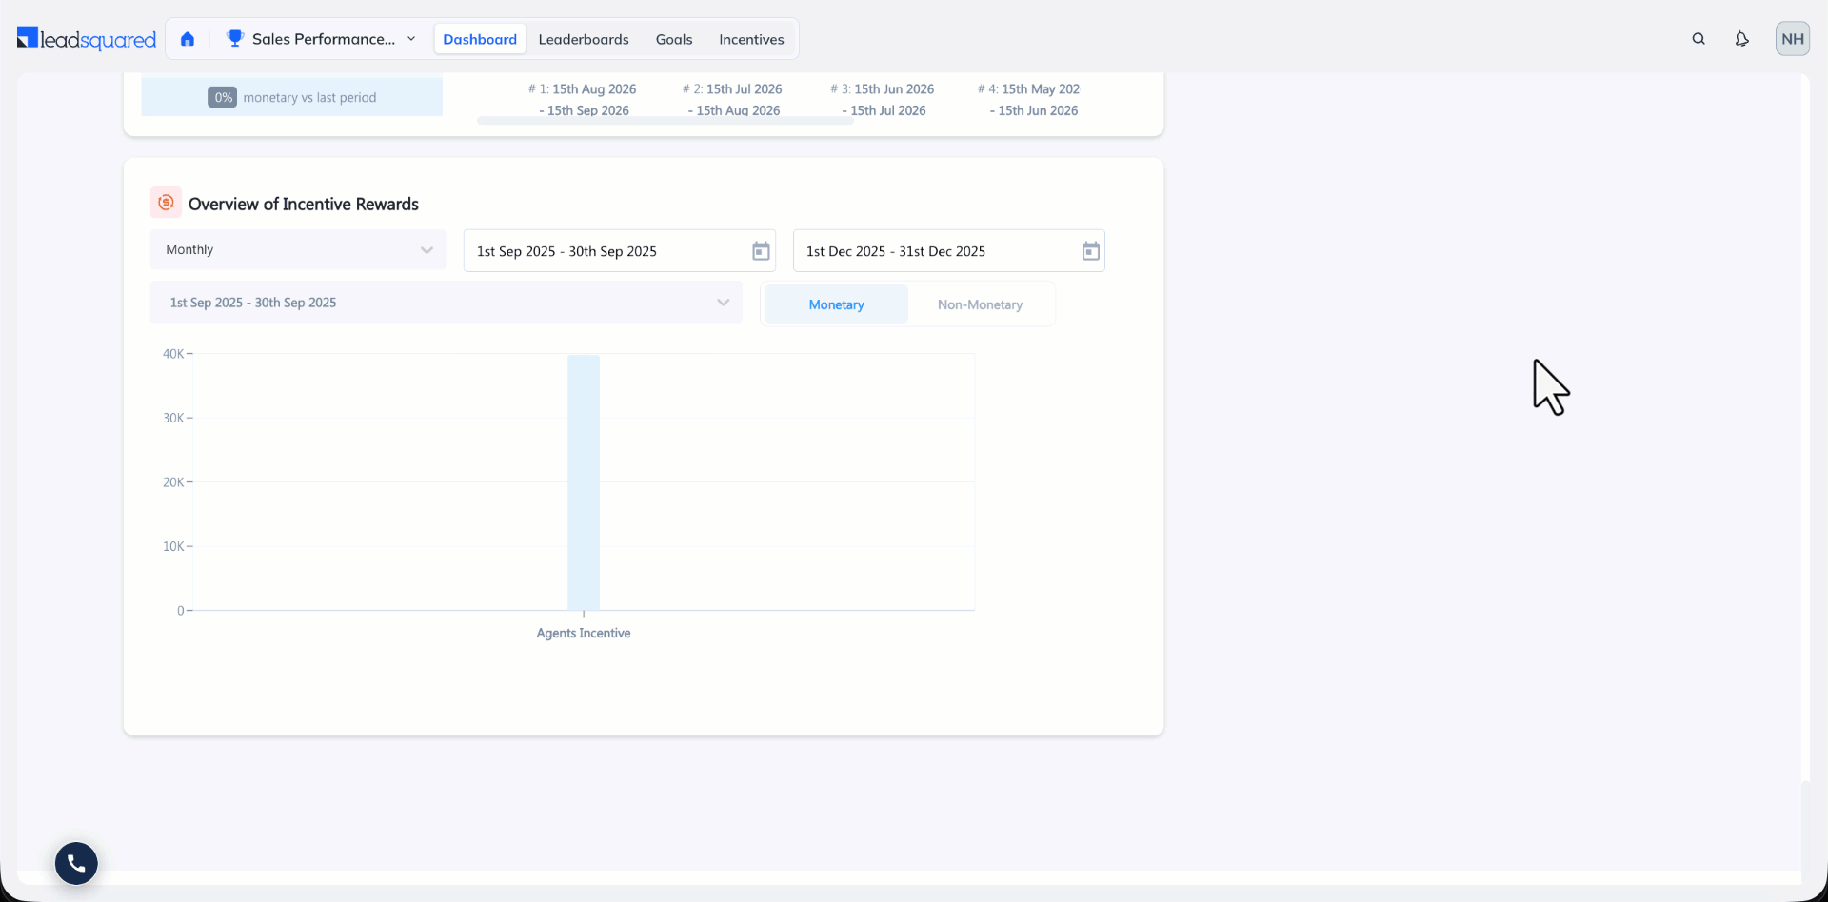The width and height of the screenshot is (1828, 902).
Task: Click the 20K axis label
Action: tap(173, 482)
